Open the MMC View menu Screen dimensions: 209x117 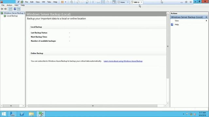click(x=16, y=5)
